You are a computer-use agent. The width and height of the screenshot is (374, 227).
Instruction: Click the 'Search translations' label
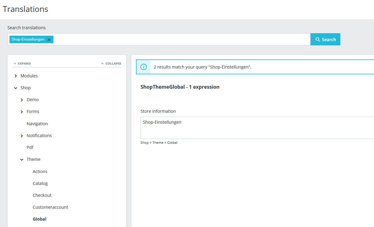tap(27, 28)
